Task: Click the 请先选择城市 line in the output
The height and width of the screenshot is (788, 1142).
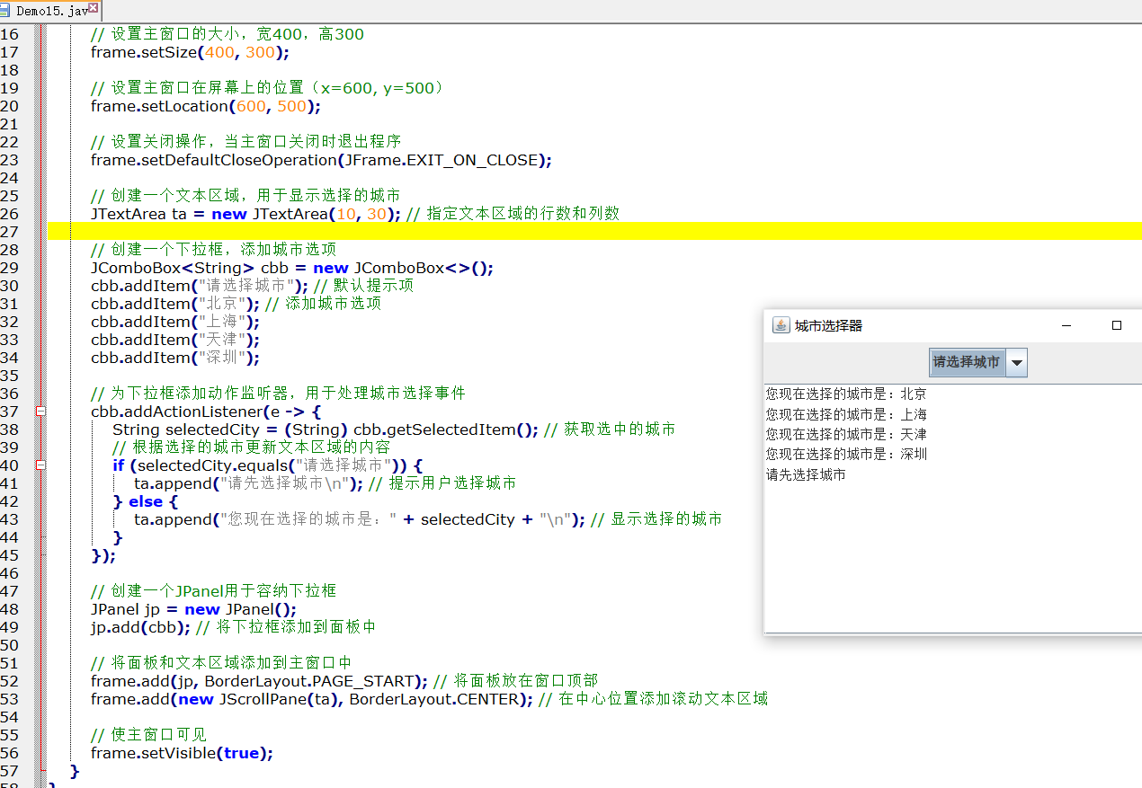Action: (806, 474)
